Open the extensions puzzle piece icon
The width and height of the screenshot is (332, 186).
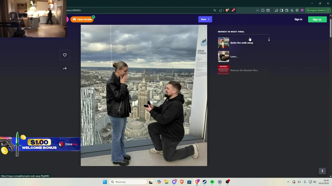pyautogui.click(x=263, y=10)
